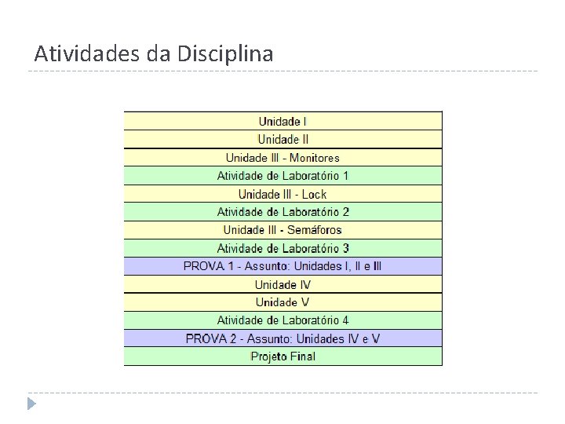Click the Unidade III - Semáforos row

pos(282,230)
